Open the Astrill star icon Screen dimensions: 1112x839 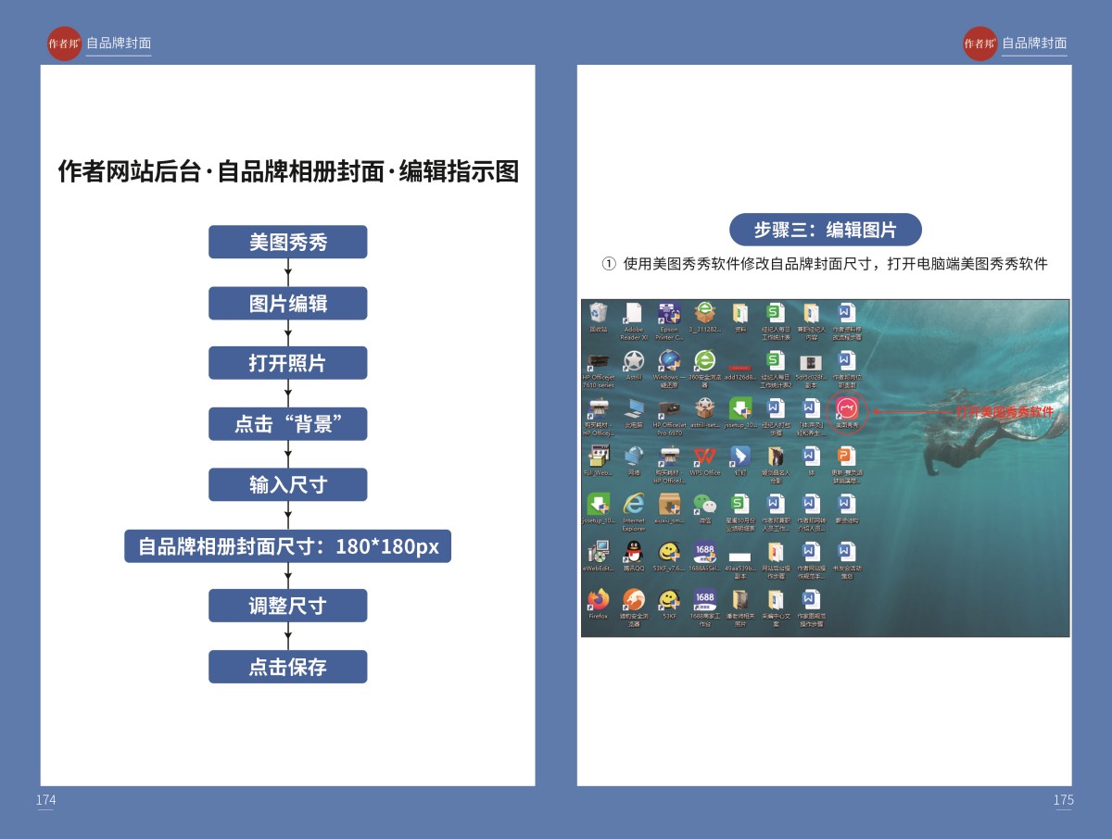pyautogui.click(x=634, y=361)
